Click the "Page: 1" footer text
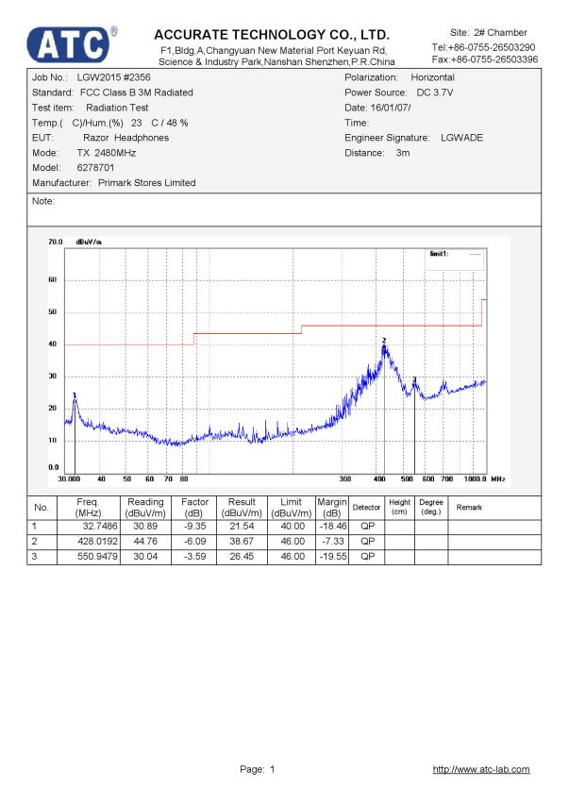 tap(258, 769)
